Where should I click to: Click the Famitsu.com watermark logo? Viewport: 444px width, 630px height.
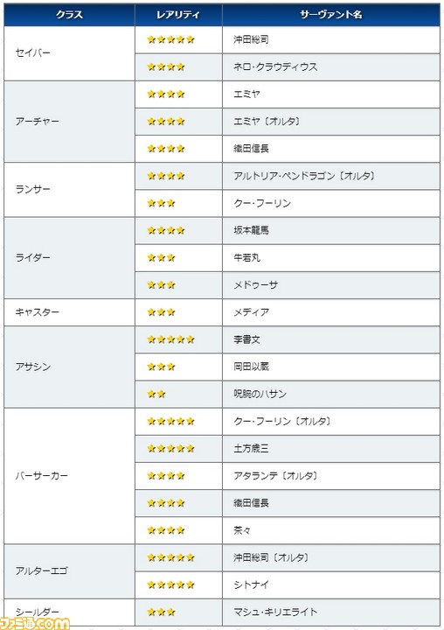(35, 622)
